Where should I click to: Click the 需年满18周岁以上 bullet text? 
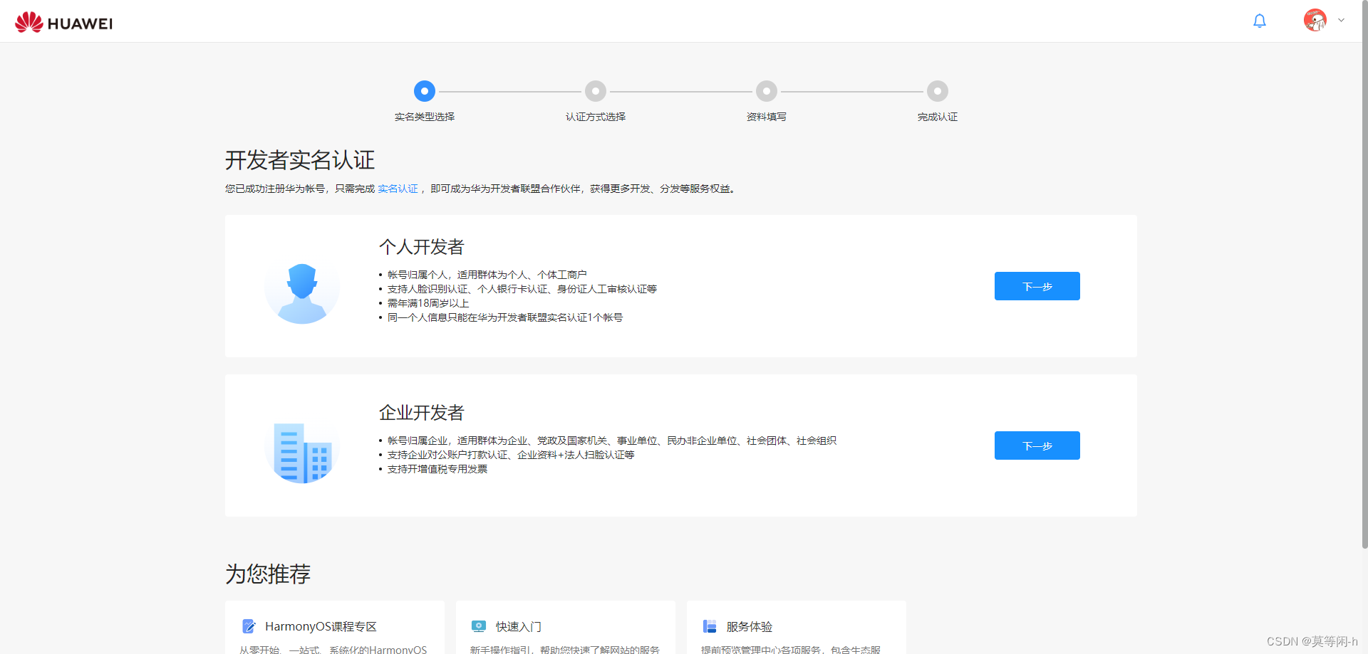tap(428, 303)
